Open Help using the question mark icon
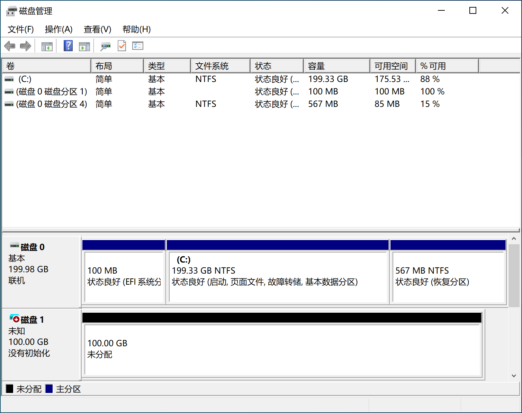522x413 pixels. (68, 46)
